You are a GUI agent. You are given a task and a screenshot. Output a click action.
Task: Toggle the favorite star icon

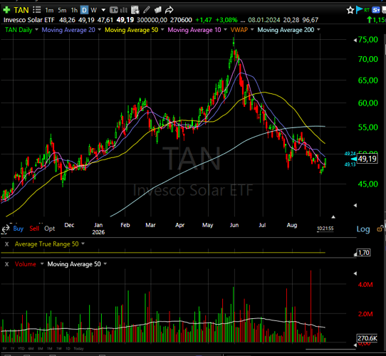pyautogui.click(x=350, y=11)
